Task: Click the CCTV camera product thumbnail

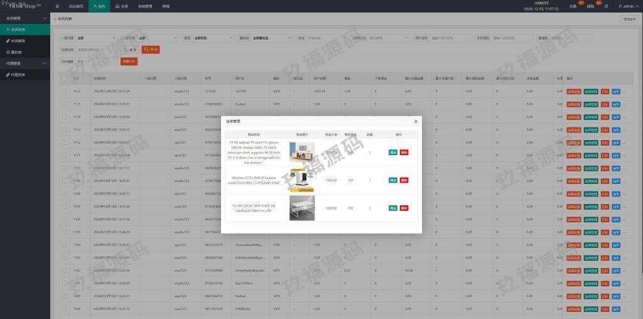Action: point(302,180)
